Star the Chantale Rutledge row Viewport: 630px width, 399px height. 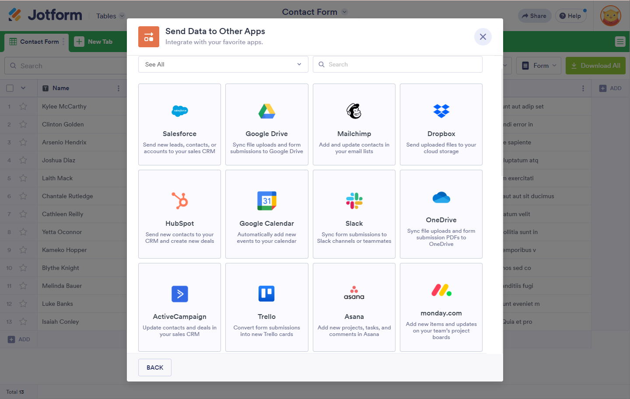23,196
